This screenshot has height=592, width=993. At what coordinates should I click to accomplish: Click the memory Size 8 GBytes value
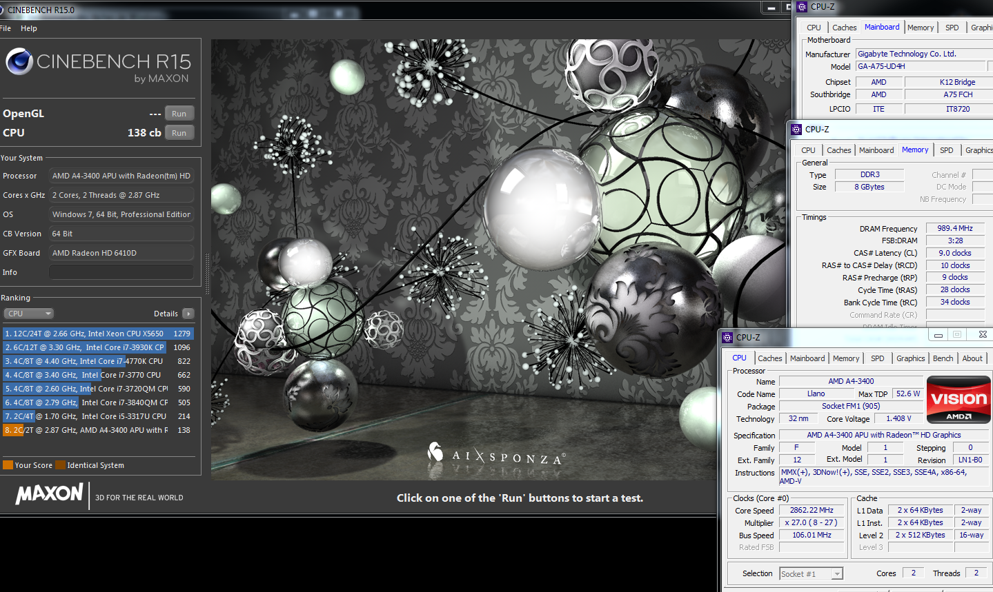pyautogui.click(x=869, y=187)
